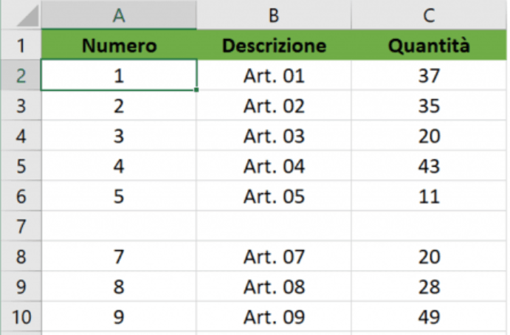The image size is (510, 335).
Task: Click the Quantità header cell
Action: (429, 45)
